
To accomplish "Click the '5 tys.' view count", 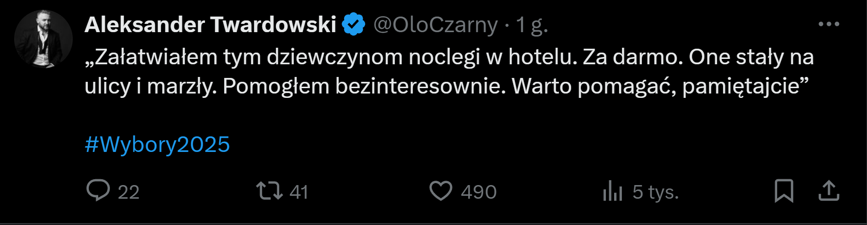I will [656, 192].
